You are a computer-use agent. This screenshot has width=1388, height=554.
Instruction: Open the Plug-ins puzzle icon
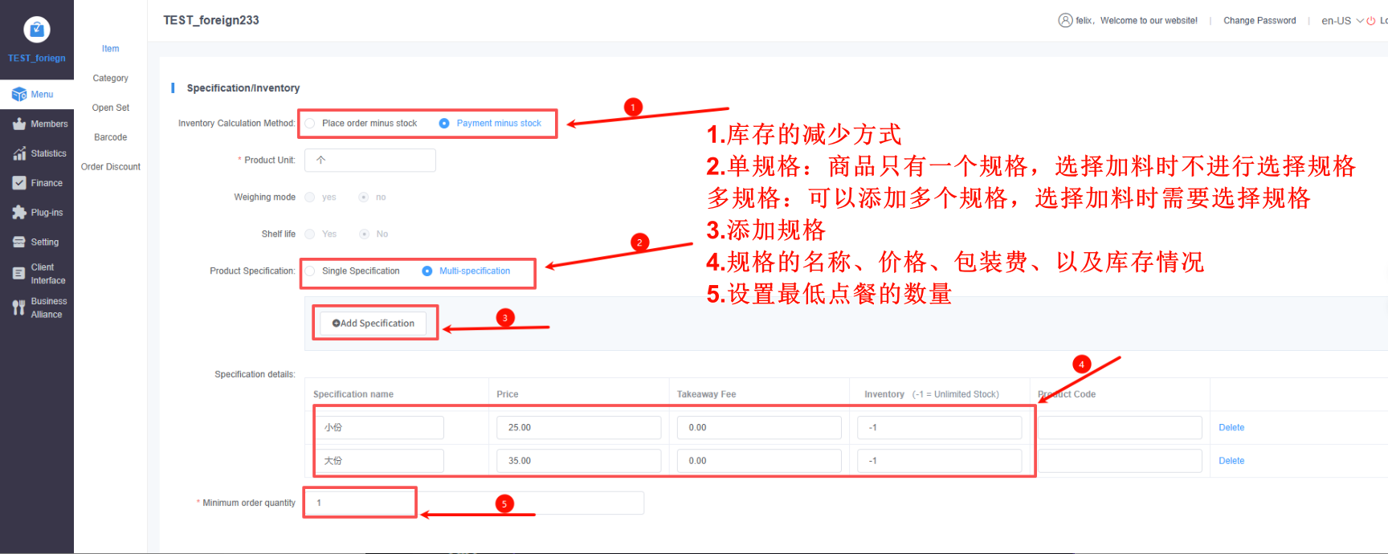(x=19, y=213)
